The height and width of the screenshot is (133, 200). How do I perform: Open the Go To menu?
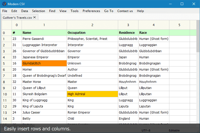click(x=109, y=11)
